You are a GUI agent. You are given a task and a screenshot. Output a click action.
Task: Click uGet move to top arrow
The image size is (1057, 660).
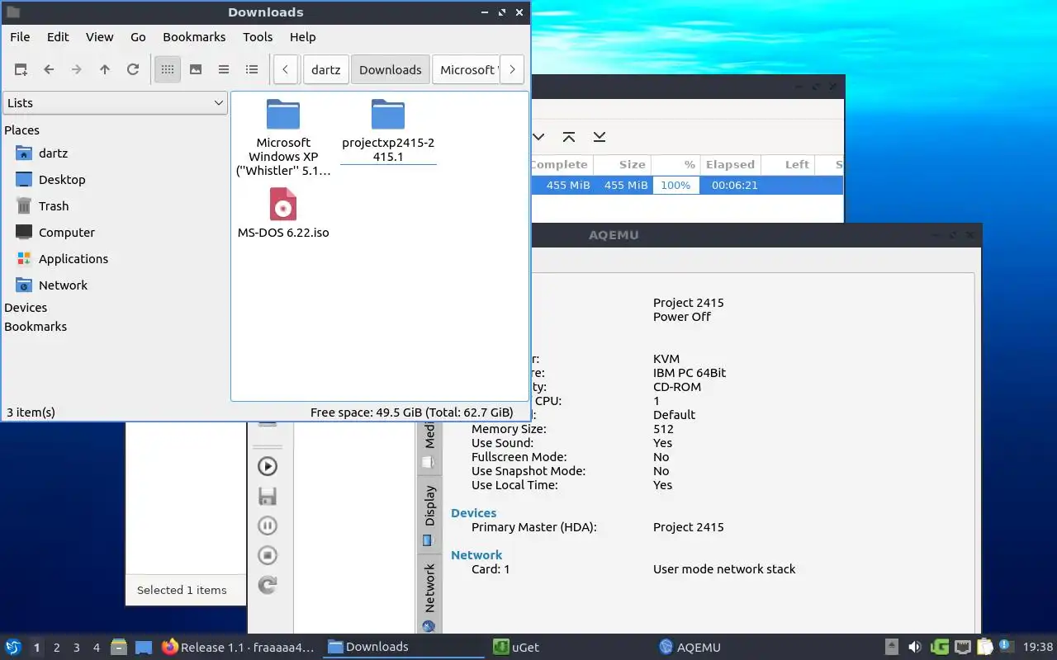569,136
